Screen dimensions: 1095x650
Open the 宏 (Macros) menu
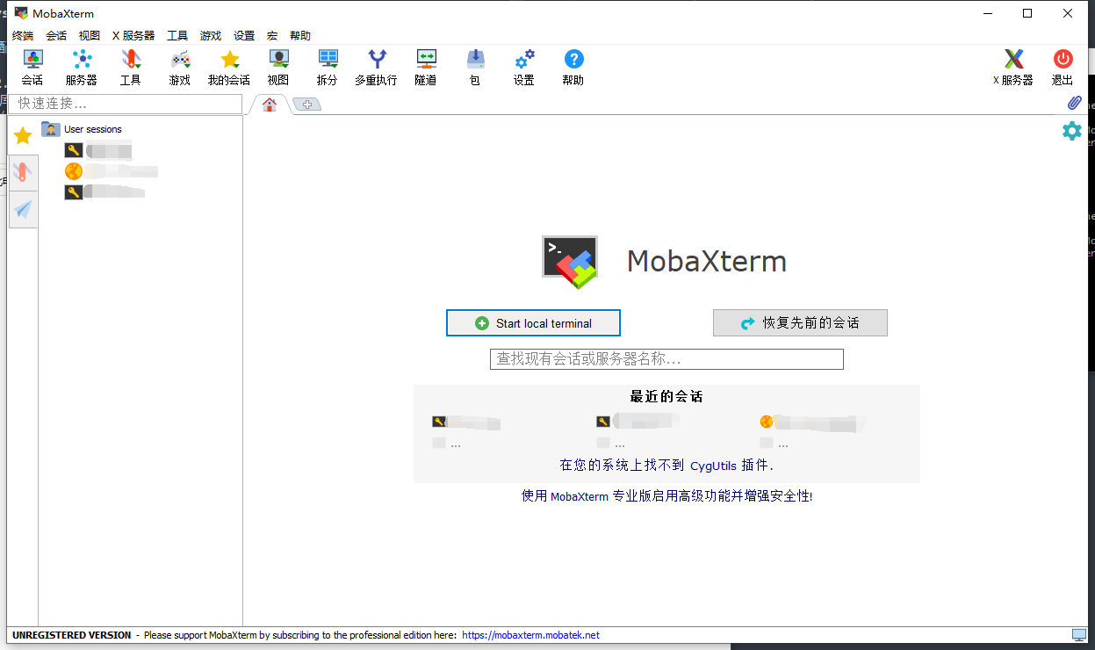pyautogui.click(x=272, y=35)
